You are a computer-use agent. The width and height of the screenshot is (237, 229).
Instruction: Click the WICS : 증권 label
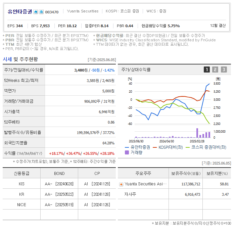tap(156, 11)
